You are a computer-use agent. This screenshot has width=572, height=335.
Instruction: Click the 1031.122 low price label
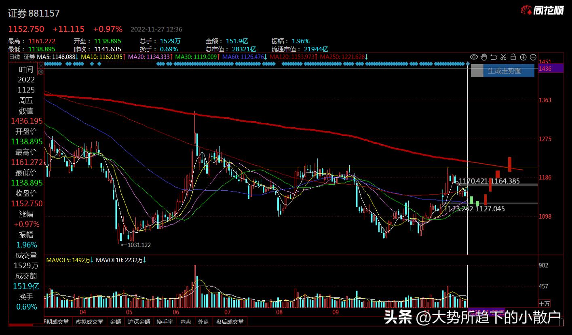click(x=139, y=244)
